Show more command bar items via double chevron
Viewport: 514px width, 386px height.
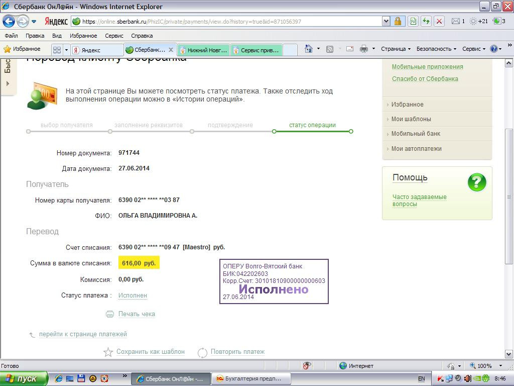[x=509, y=45]
